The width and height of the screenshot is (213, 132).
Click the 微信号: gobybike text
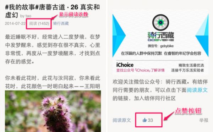click(161, 46)
